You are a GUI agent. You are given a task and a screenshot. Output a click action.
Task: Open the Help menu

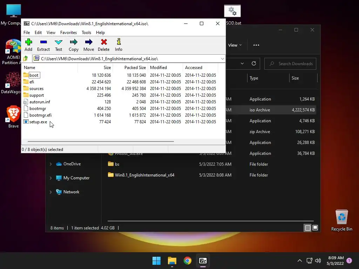coord(100,33)
